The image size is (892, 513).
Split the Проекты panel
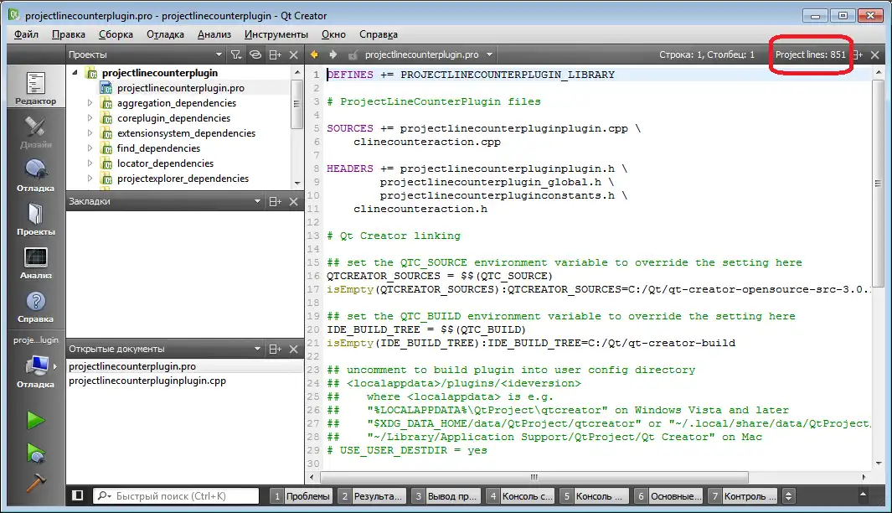(x=276, y=54)
